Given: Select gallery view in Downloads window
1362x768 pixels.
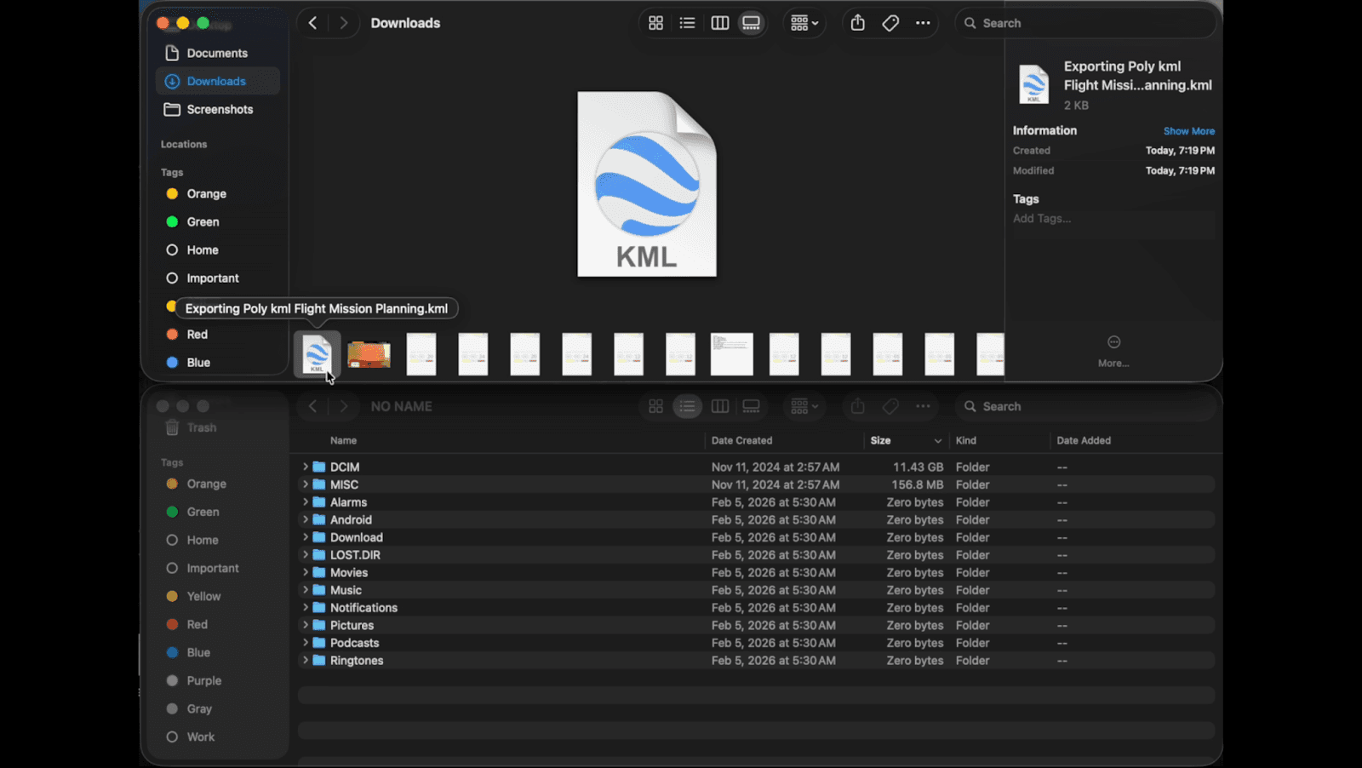Looking at the screenshot, I should pyautogui.click(x=751, y=23).
